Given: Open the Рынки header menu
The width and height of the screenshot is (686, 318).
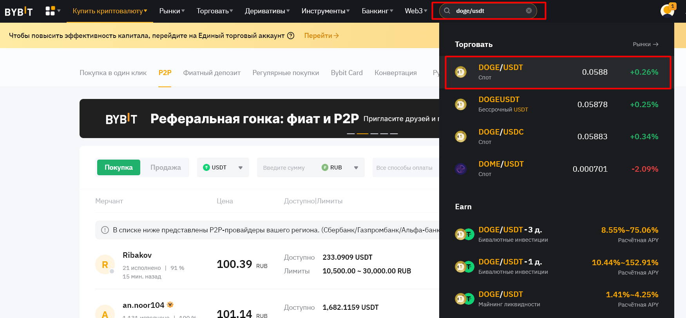Looking at the screenshot, I should click(172, 11).
